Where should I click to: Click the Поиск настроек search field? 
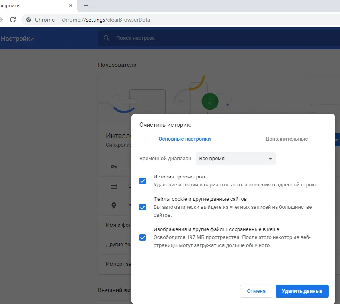coord(219,38)
